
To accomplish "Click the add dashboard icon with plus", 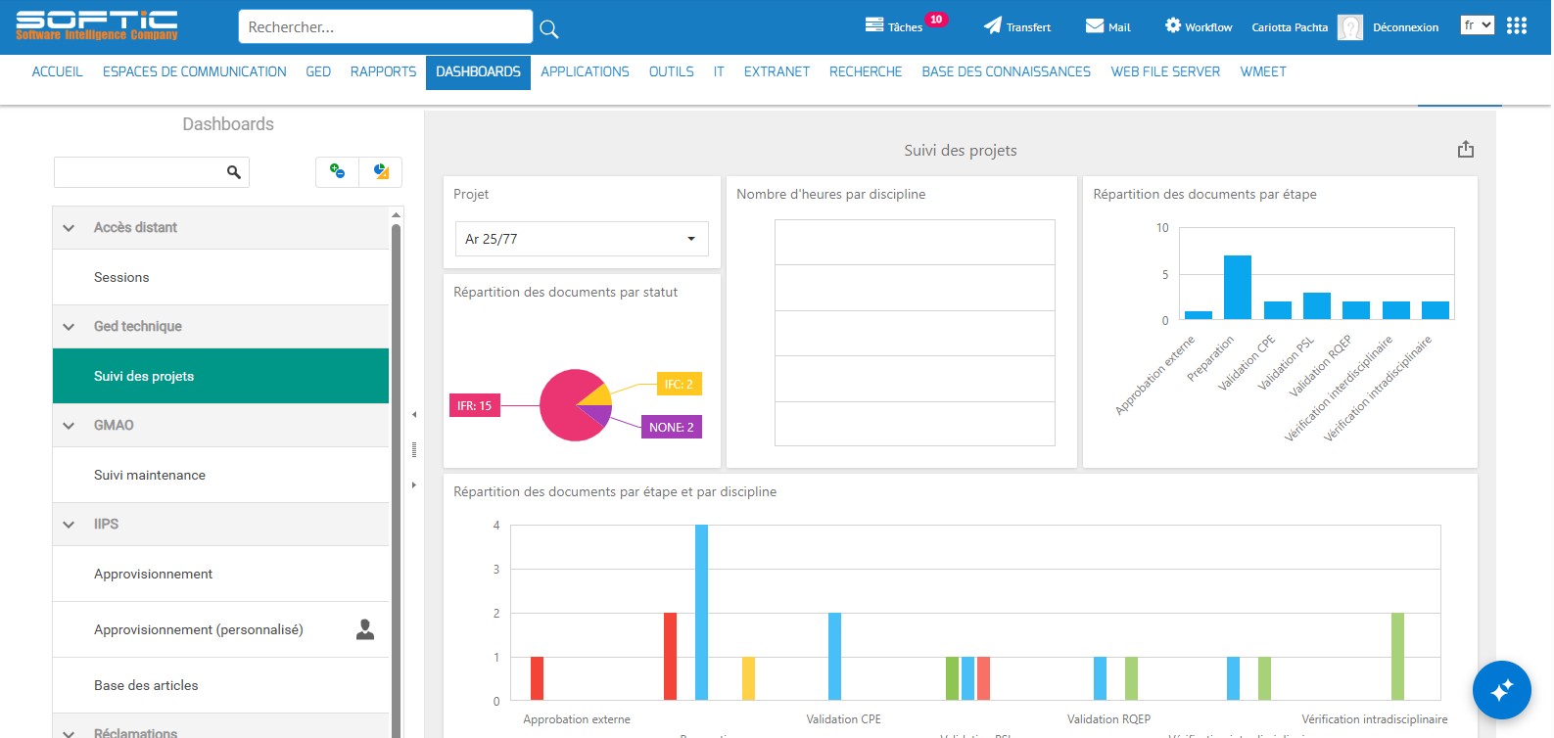I will point(338,171).
